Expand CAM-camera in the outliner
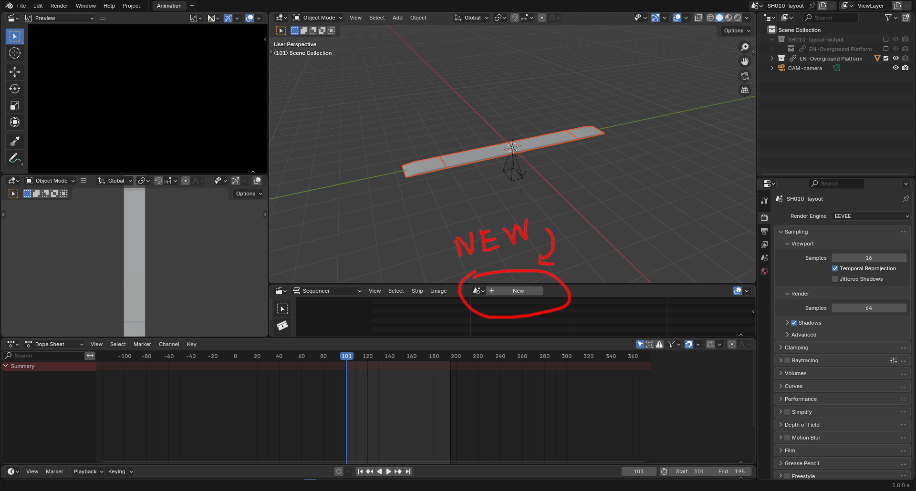 [x=772, y=68]
